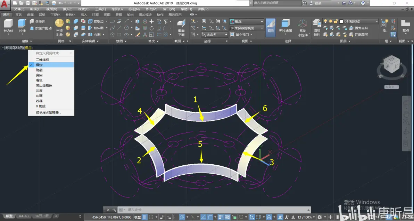The width and height of the screenshot is (414, 221).
Task: Open annotation scale 1:1 / 100% dropdown
Action: click(x=306, y=217)
